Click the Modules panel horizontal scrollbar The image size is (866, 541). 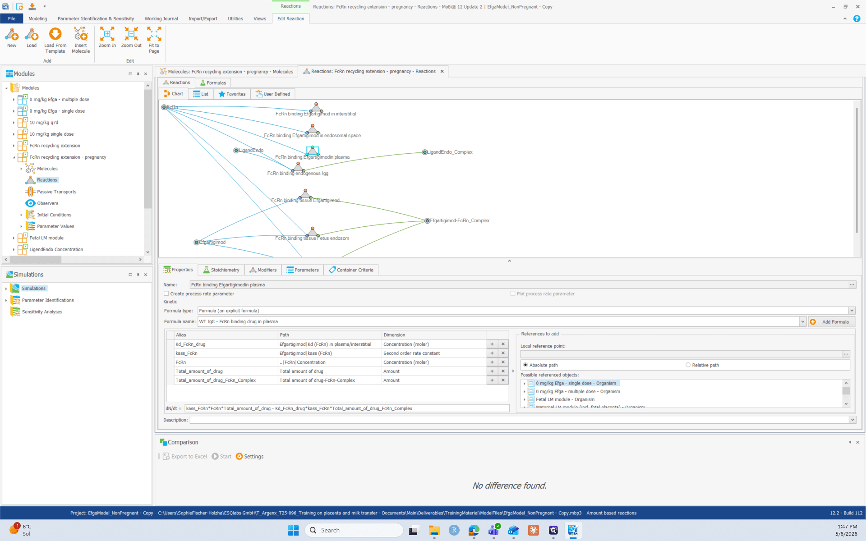[x=36, y=260]
